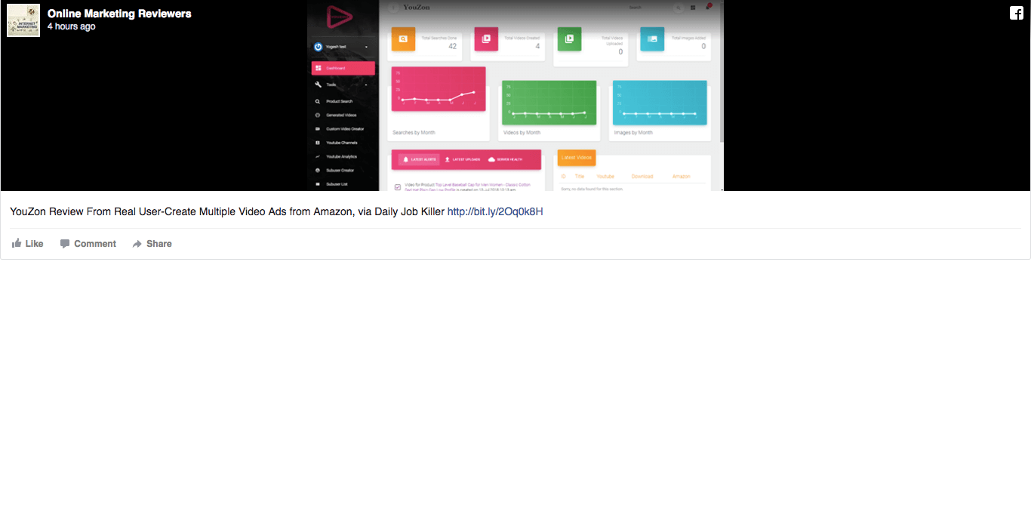Share the YouZon Review post
This screenshot has height=521, width=1031.
click(152, 244)
